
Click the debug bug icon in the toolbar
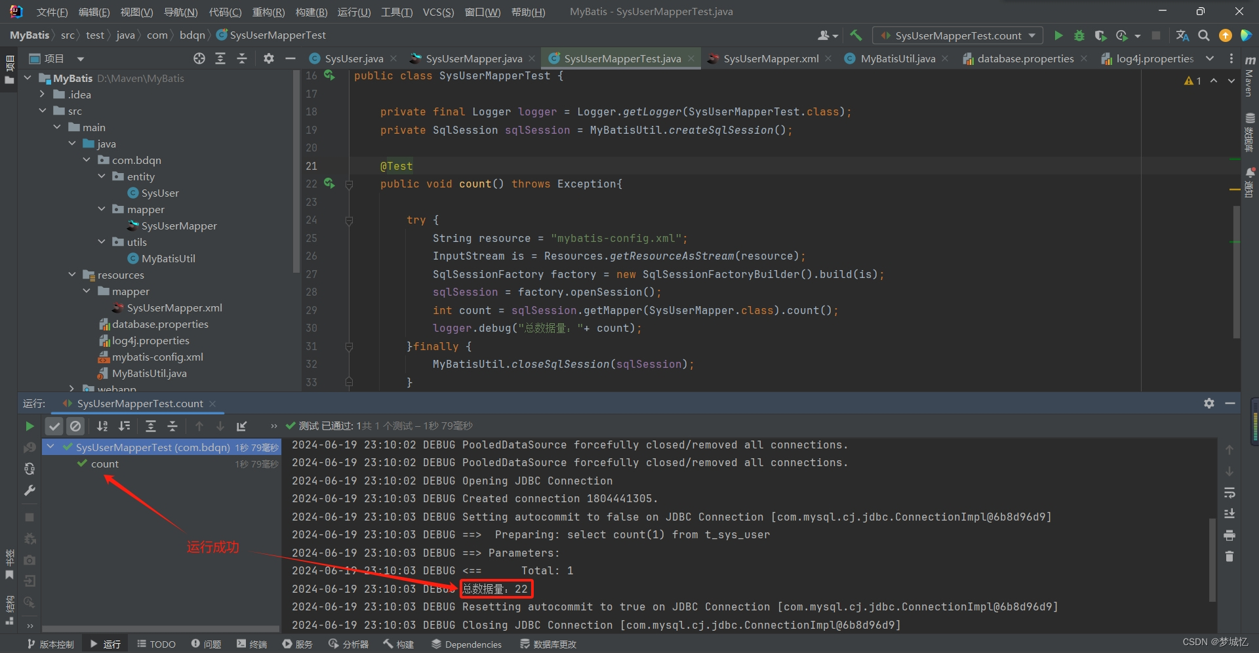click(1079, 35)
